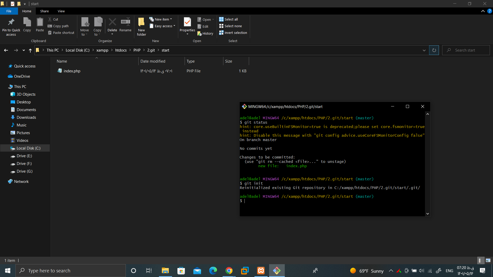Click htdocs in the address path
The height and width of the screenshot is (277, 493).
pyautogui.click(x=121, y=50)
